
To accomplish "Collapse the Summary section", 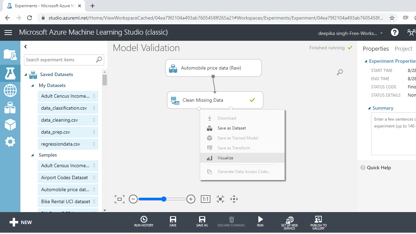I will [369, 108].
